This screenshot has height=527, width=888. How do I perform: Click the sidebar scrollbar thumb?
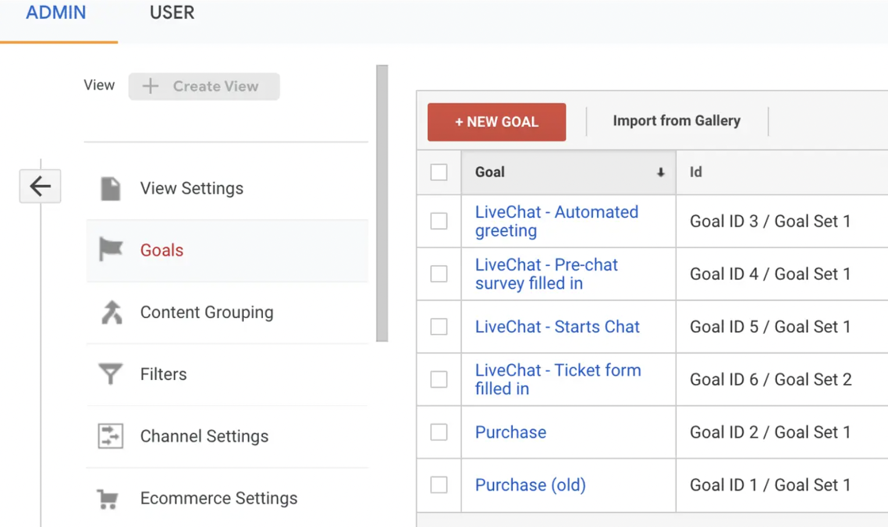tap(382, 204)
